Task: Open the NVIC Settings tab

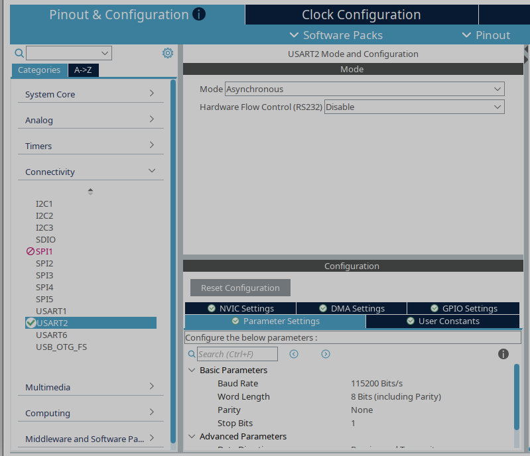Action: pos(241,308)
